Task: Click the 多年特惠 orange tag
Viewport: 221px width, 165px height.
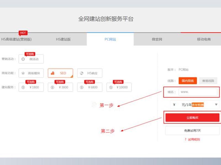Action: tap(198, 105)
